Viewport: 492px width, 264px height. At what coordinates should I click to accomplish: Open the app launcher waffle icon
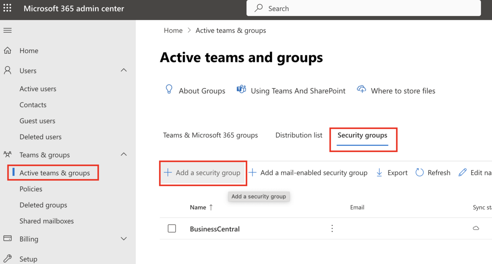7,8
